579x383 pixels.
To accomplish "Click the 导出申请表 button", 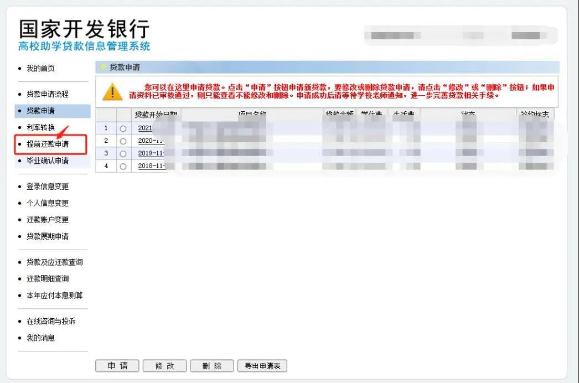I will click(262, 366).
